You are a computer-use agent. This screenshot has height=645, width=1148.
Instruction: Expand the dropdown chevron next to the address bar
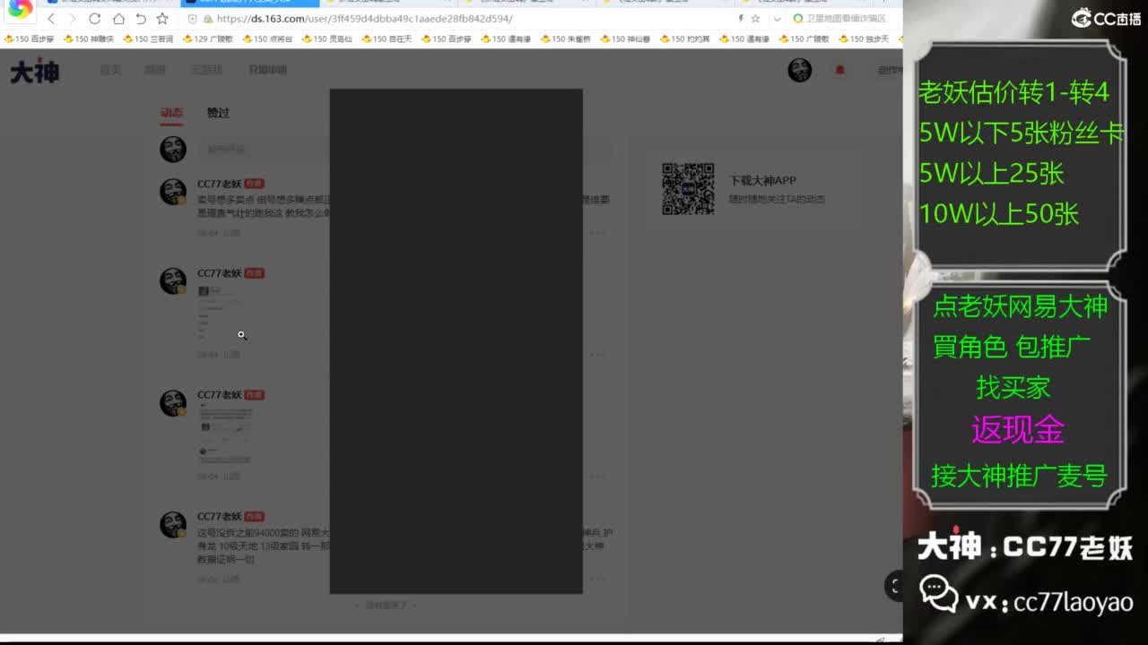(x=777, y=18)
